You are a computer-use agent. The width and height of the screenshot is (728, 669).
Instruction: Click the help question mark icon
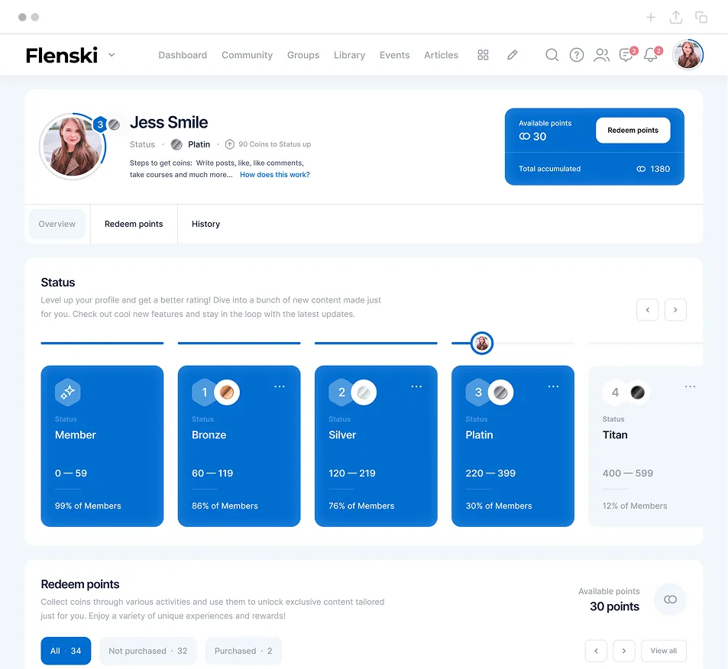coord(577,55)
